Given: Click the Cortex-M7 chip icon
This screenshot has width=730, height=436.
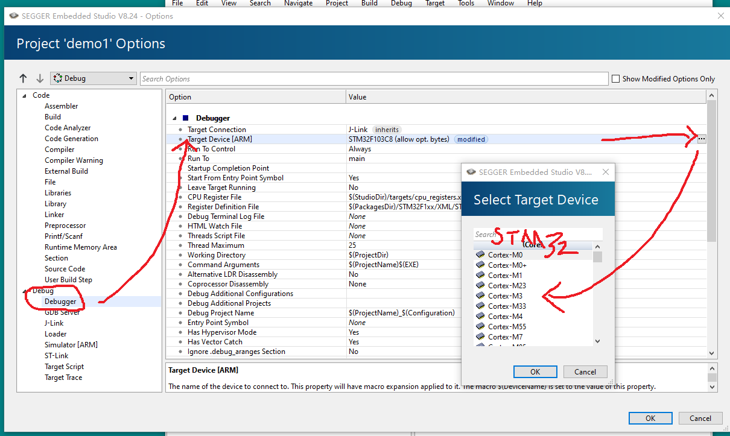Looking at the screenshot, I should 480,337.
